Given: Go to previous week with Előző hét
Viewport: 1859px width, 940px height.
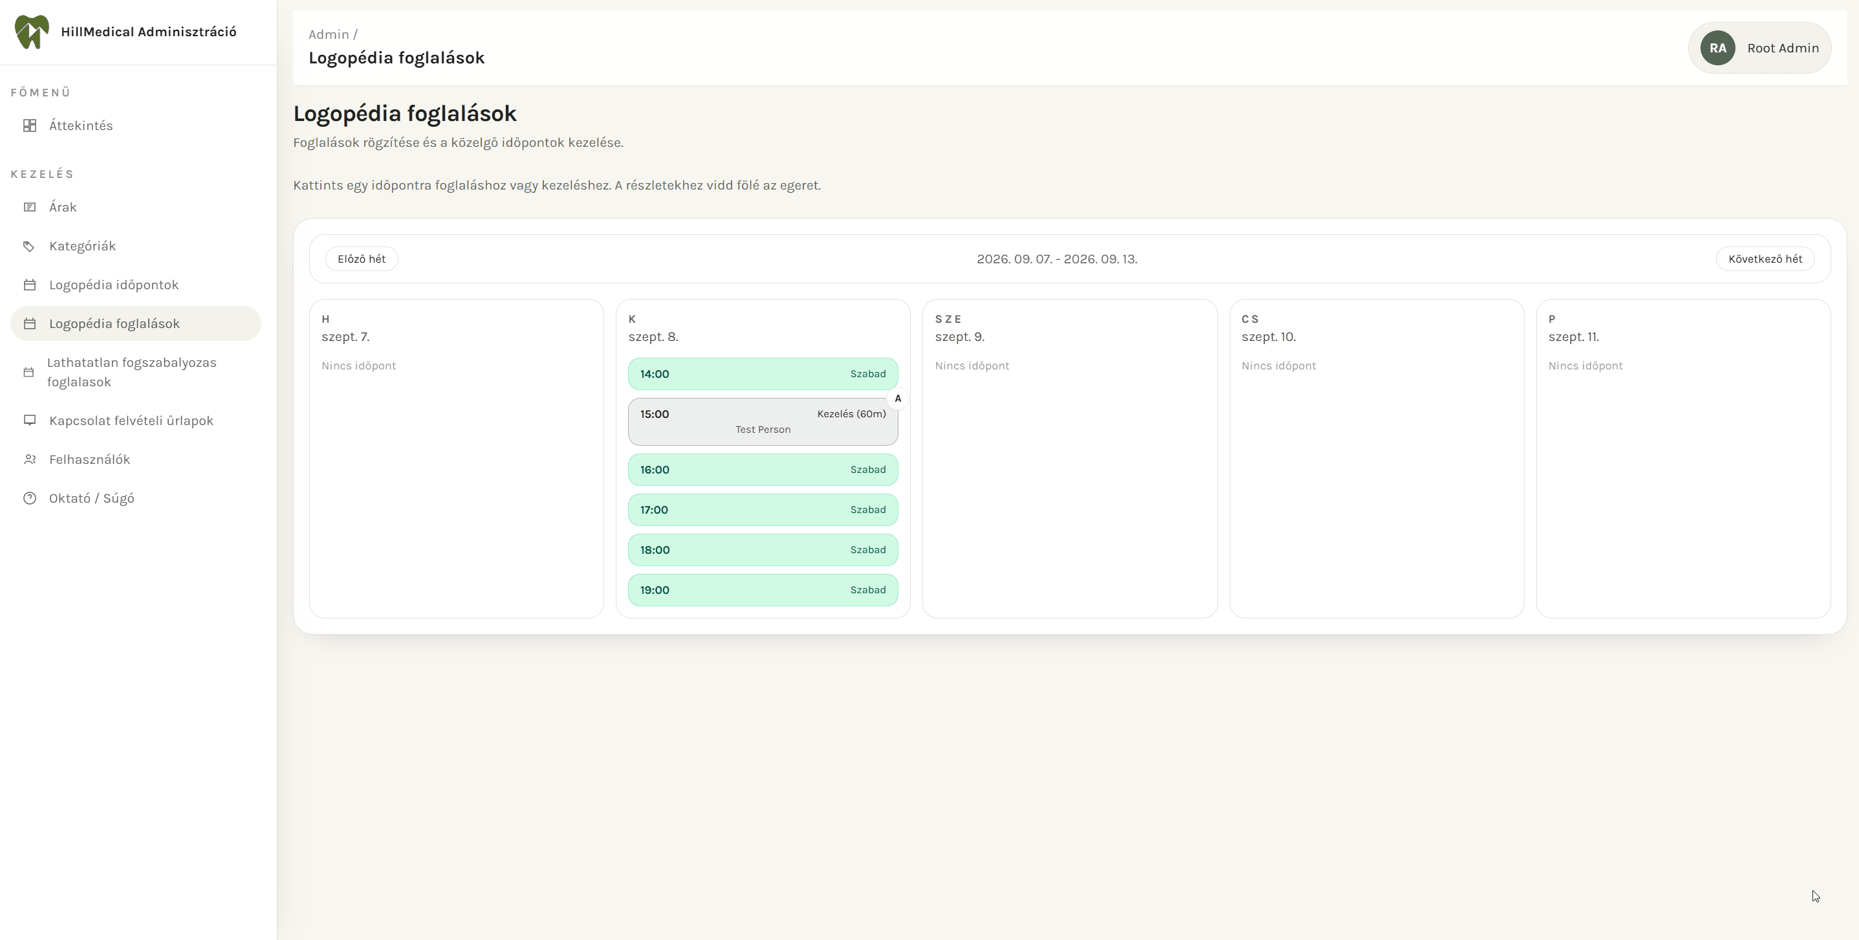Looking at the screenshot, I should (x=362, y=259).
